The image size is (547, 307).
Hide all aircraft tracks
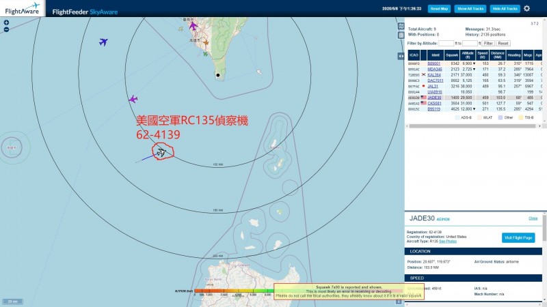tap(505, 9)
